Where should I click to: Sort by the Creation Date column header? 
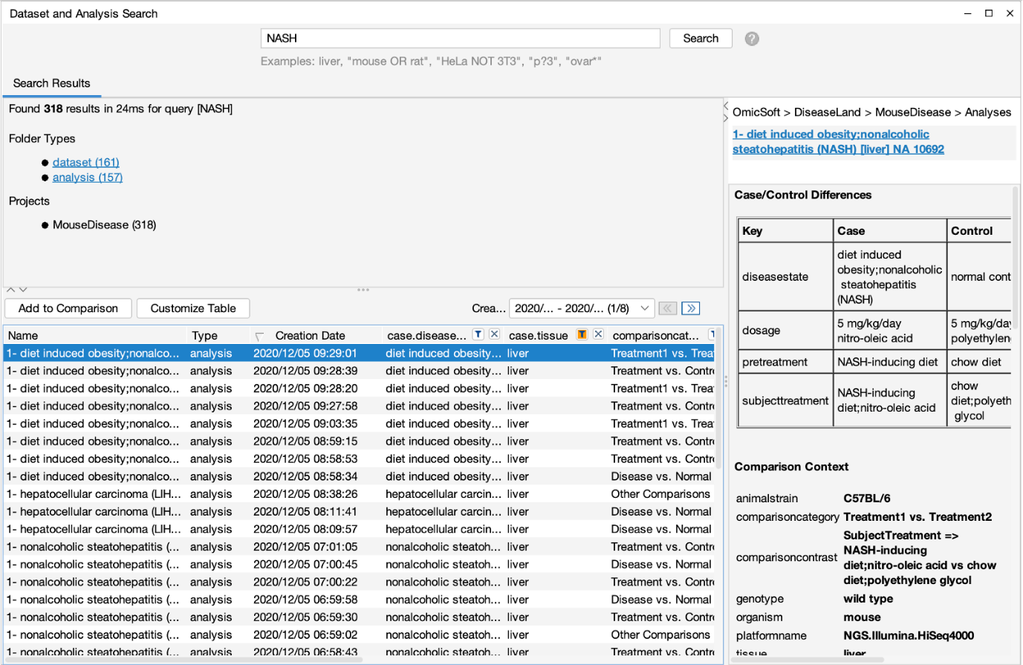click(x=310, y=335)
